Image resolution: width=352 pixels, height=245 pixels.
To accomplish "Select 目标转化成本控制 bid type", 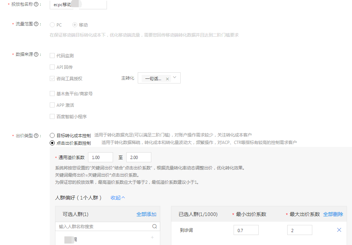I will click(52, 135).
